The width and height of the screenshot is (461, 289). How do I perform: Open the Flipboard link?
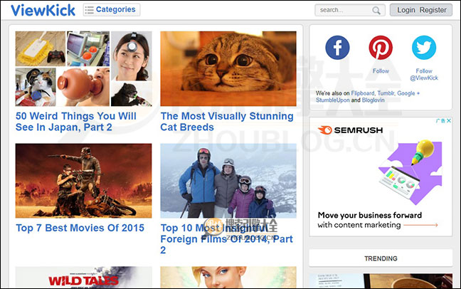[x=363, y=93]
